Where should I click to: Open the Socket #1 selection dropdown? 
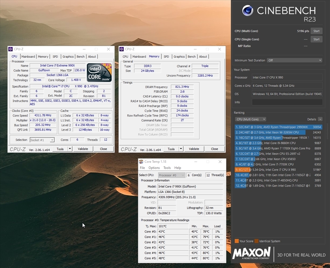click(41, 140)
